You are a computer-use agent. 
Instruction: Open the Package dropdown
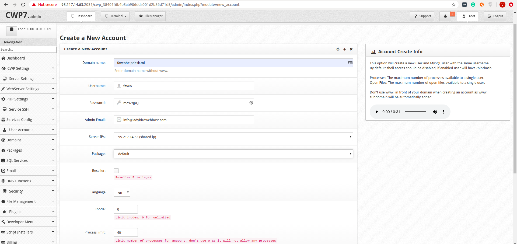point(233,154)
